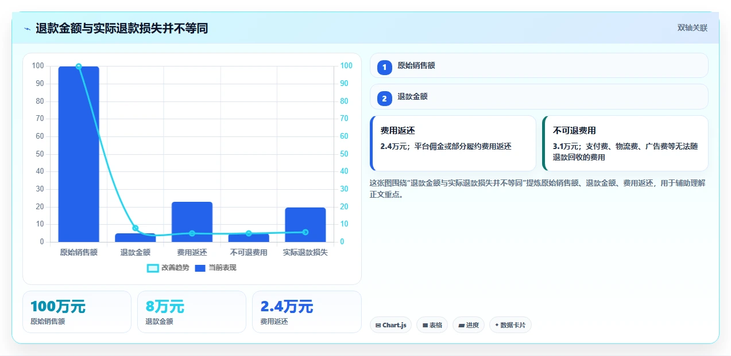
Task: Click the 双轴关联 label in the header
Action: click(692, 28)
